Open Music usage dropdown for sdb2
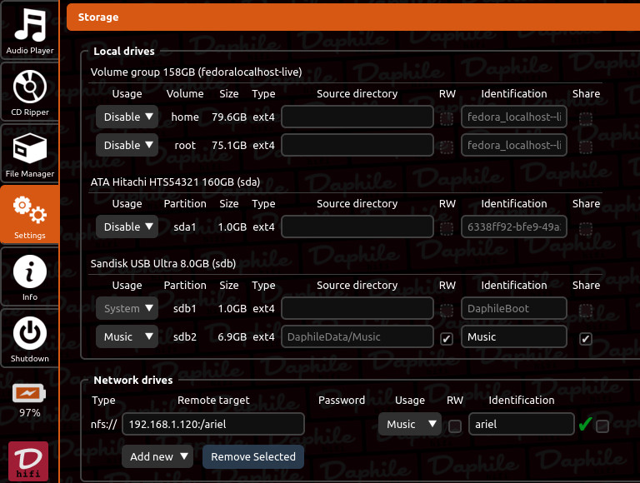640x483 pixels. (x=127, y=336)
